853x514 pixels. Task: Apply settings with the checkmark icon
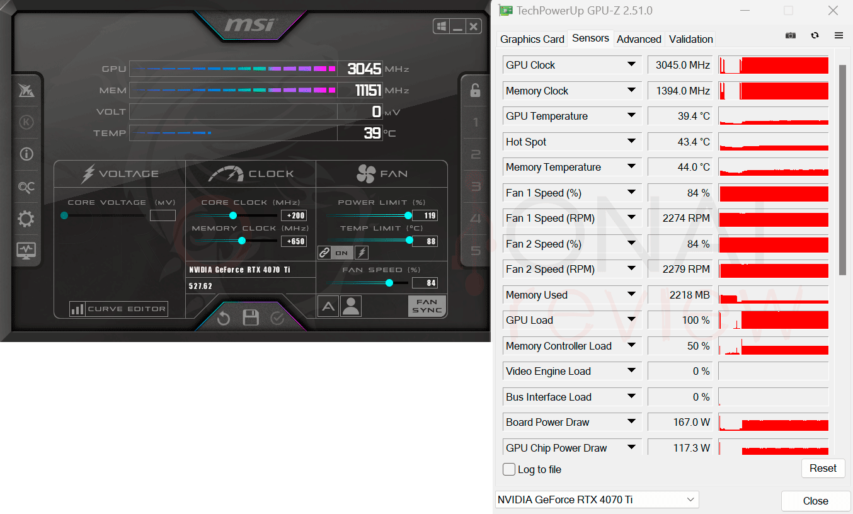(277, 318)
